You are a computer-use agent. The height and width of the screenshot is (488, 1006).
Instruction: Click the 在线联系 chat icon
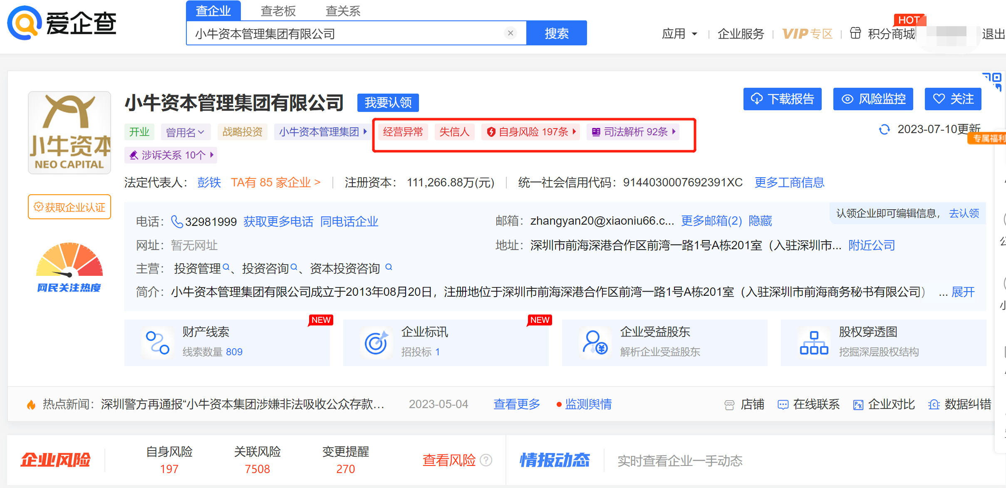783,404
